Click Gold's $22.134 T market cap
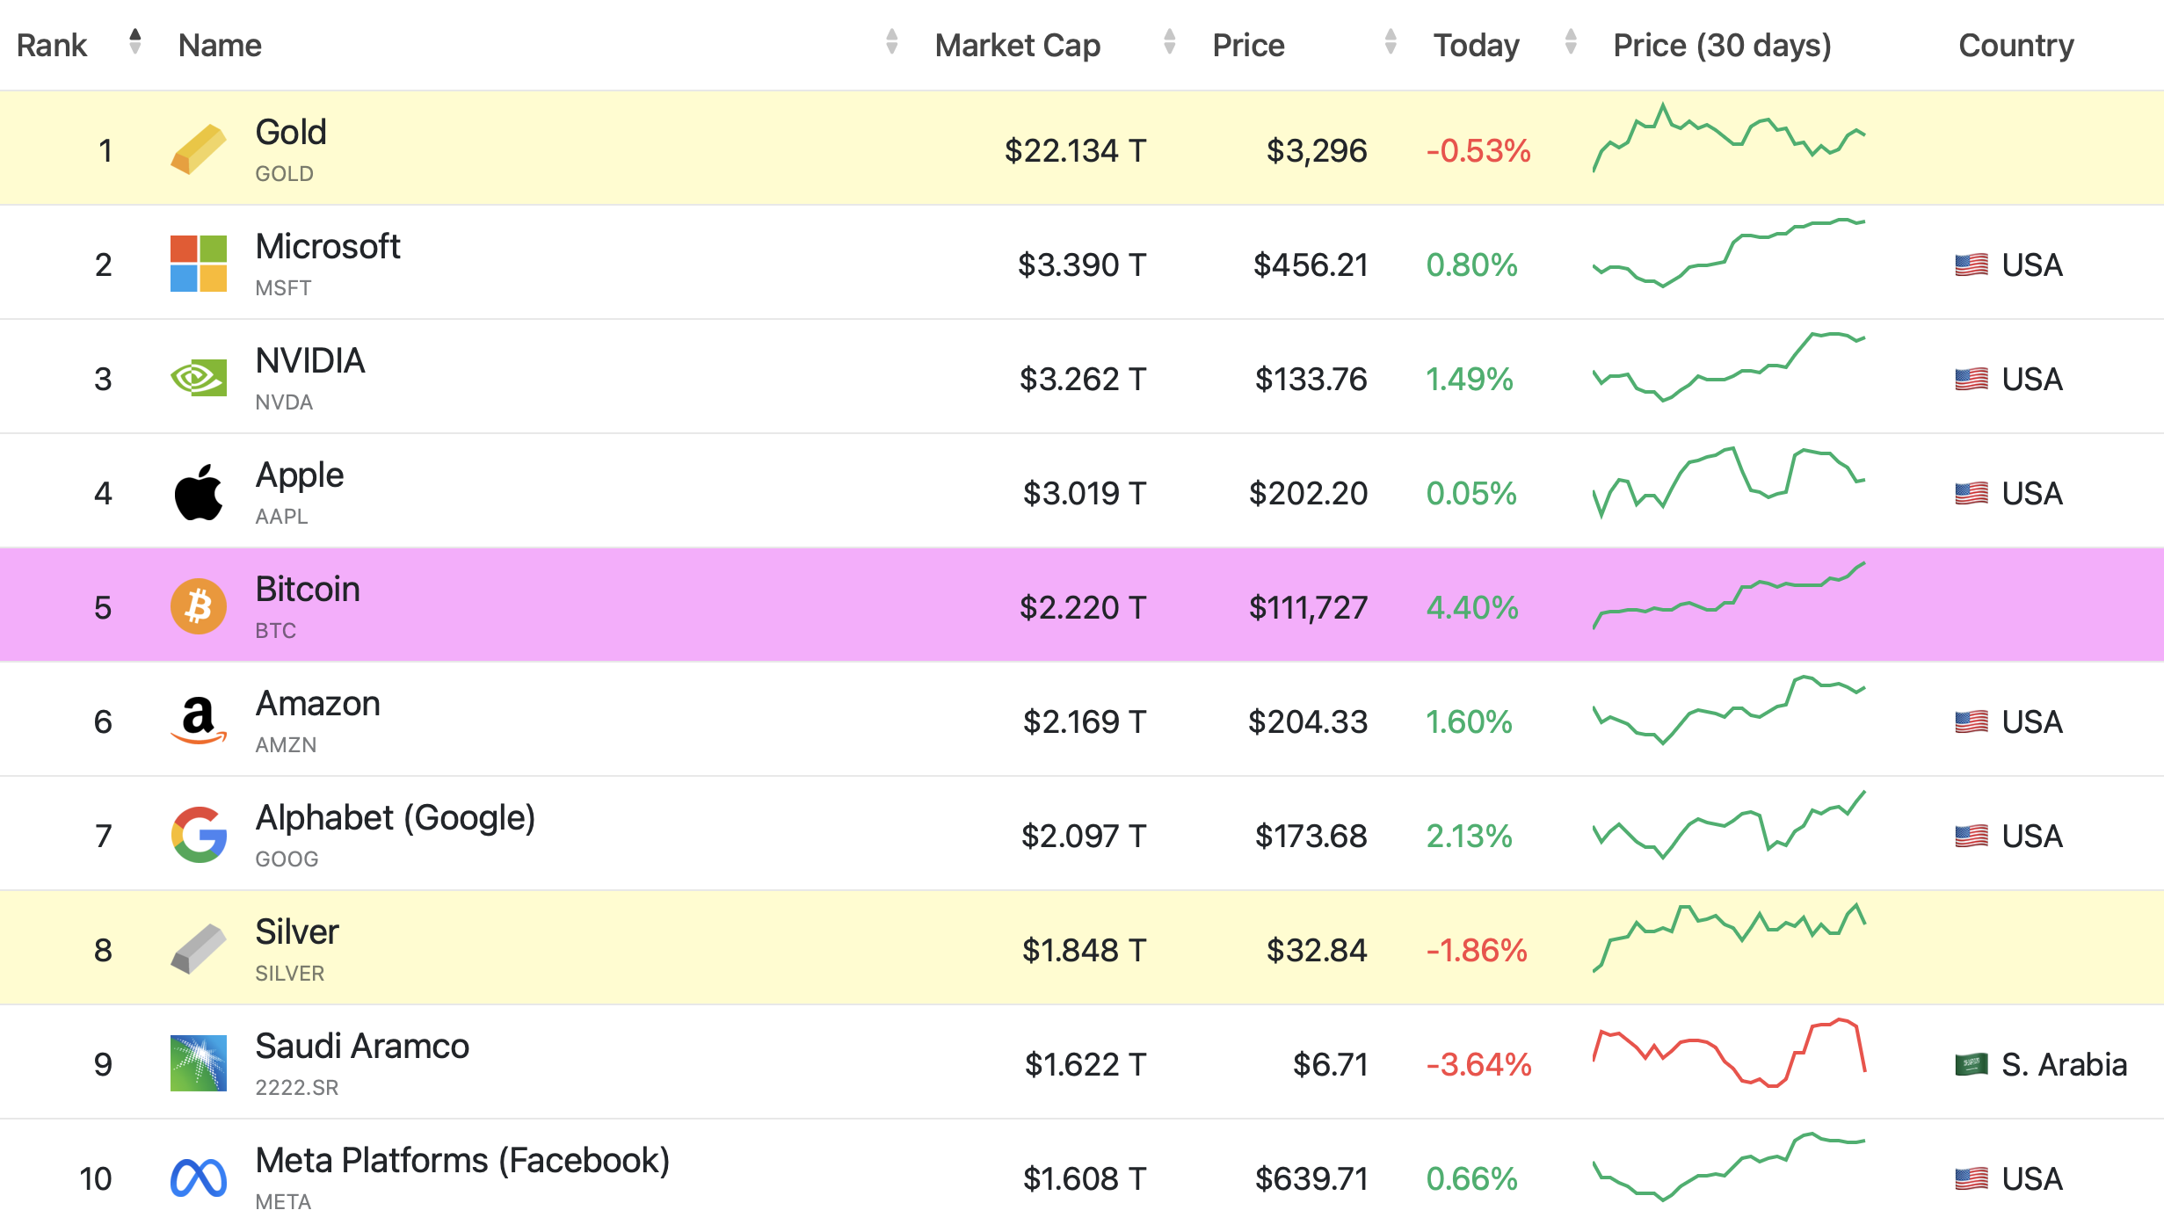 (x=1075, y=150)
